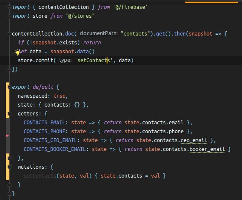This screenshot has height=200, width=242.
Task: Click the phone property in CONTACTS_PHONE getter
Action: pyautogui.click(x=176, y=132)
